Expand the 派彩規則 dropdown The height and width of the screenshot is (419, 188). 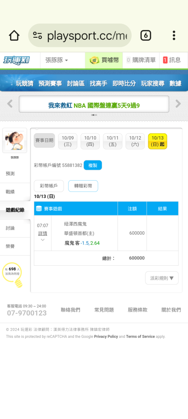[x=162, y=278]
